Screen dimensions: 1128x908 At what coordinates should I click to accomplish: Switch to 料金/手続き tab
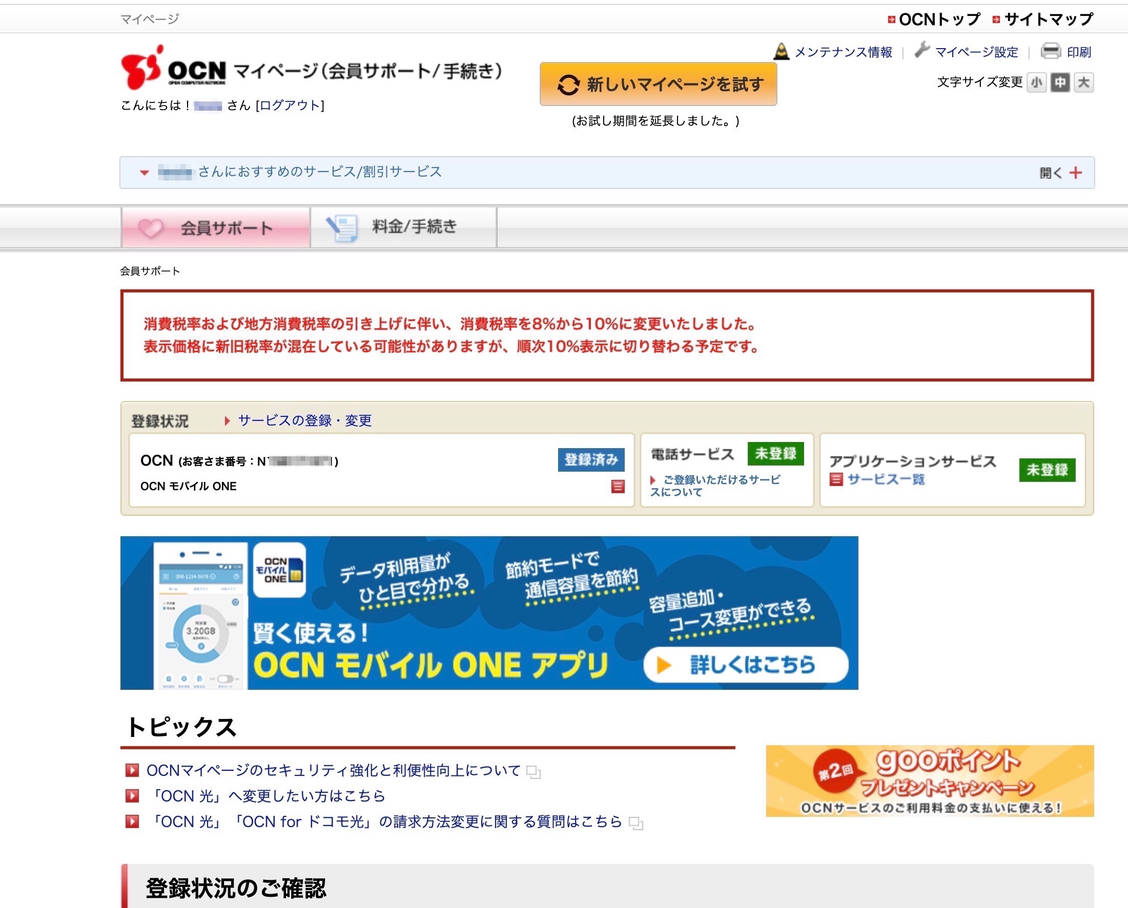tap(403, 227)
